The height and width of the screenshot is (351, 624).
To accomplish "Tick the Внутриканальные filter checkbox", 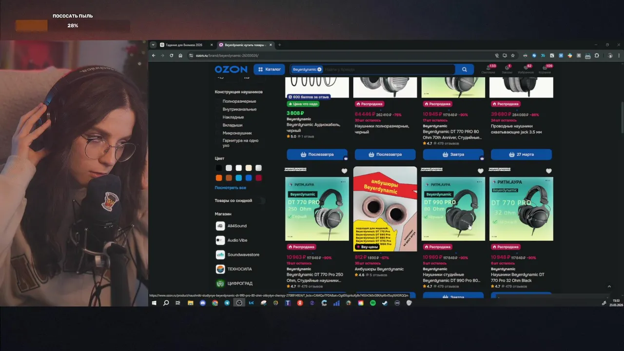I will point(218,109).
